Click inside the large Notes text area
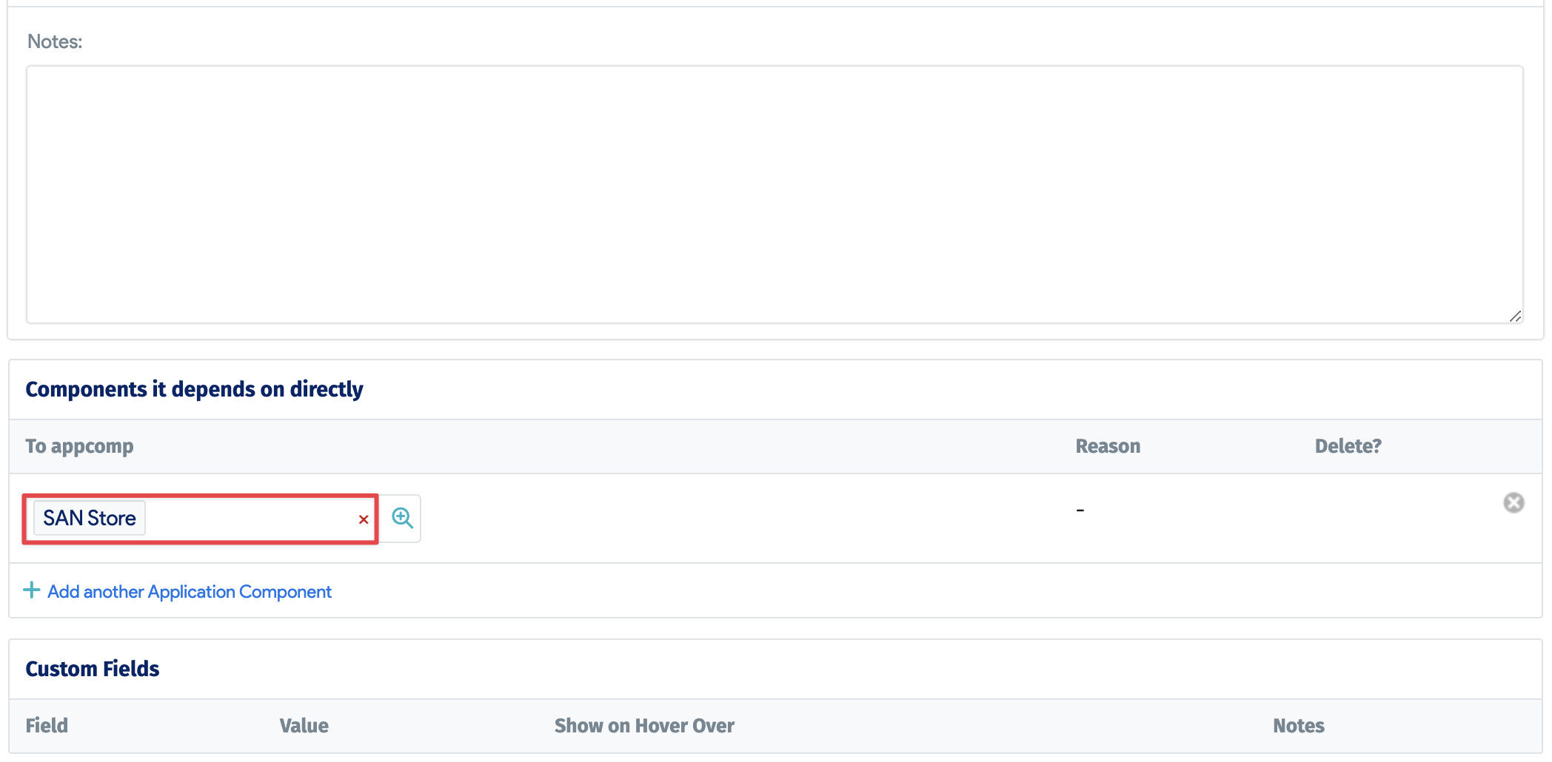This screenshot has width=1552, height=762. click(x=775, y=194)
